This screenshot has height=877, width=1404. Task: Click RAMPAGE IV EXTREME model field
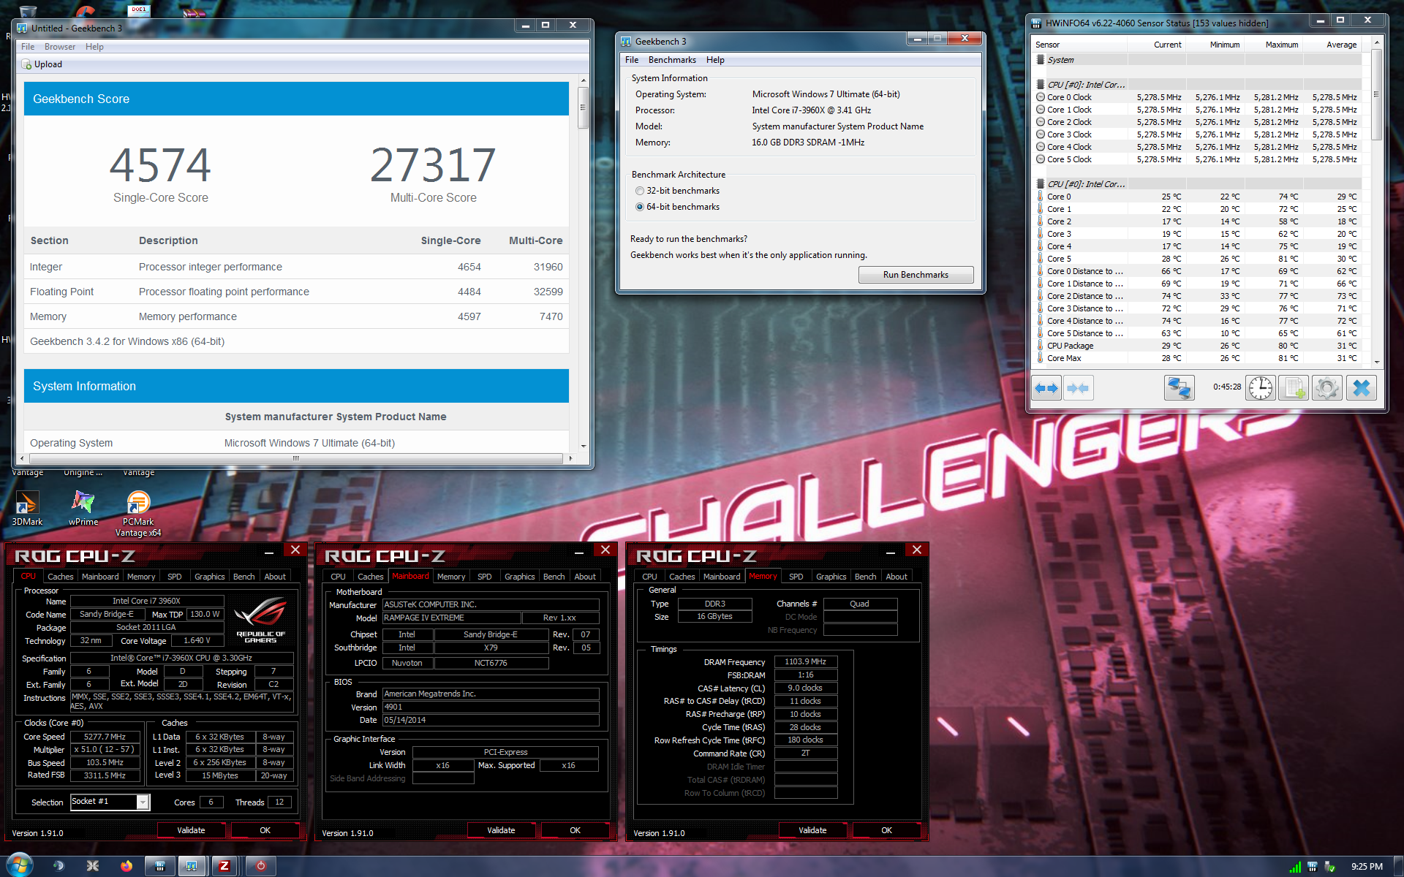coord(451,618)
